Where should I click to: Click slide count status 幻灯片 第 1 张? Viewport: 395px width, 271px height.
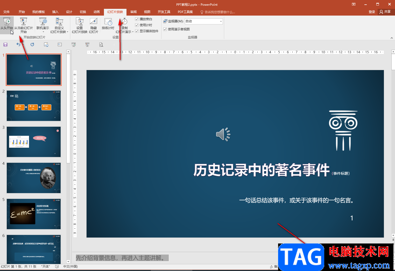[18, 267]
